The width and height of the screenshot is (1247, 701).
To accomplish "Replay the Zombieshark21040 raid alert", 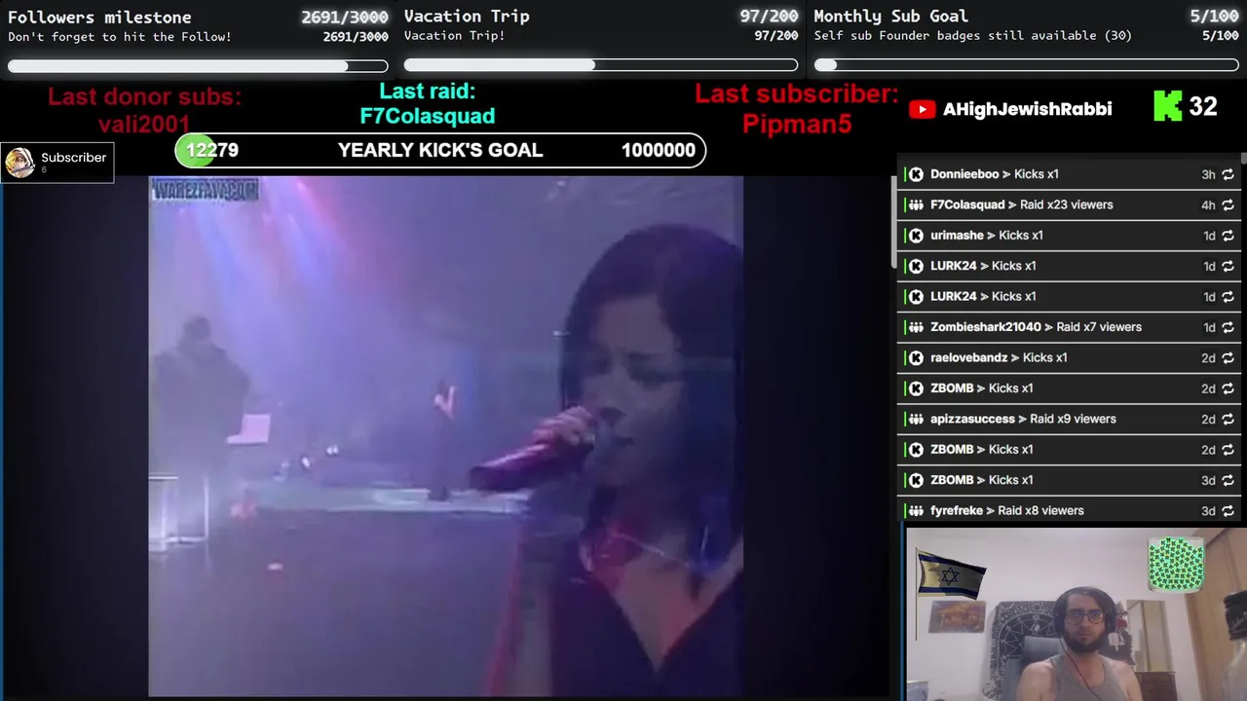I will (1228, 327).
